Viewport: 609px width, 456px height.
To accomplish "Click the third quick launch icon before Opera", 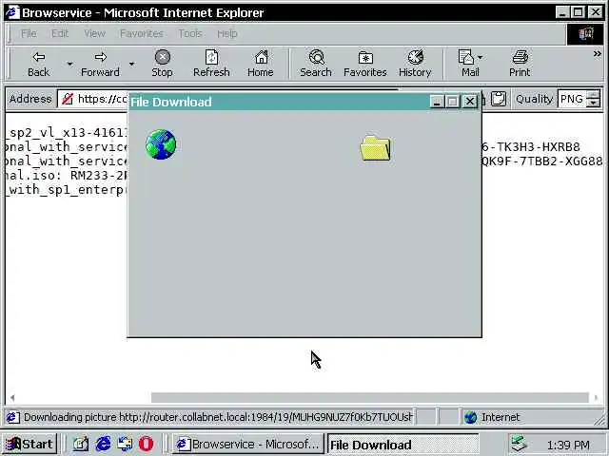I will pos(125,444).
